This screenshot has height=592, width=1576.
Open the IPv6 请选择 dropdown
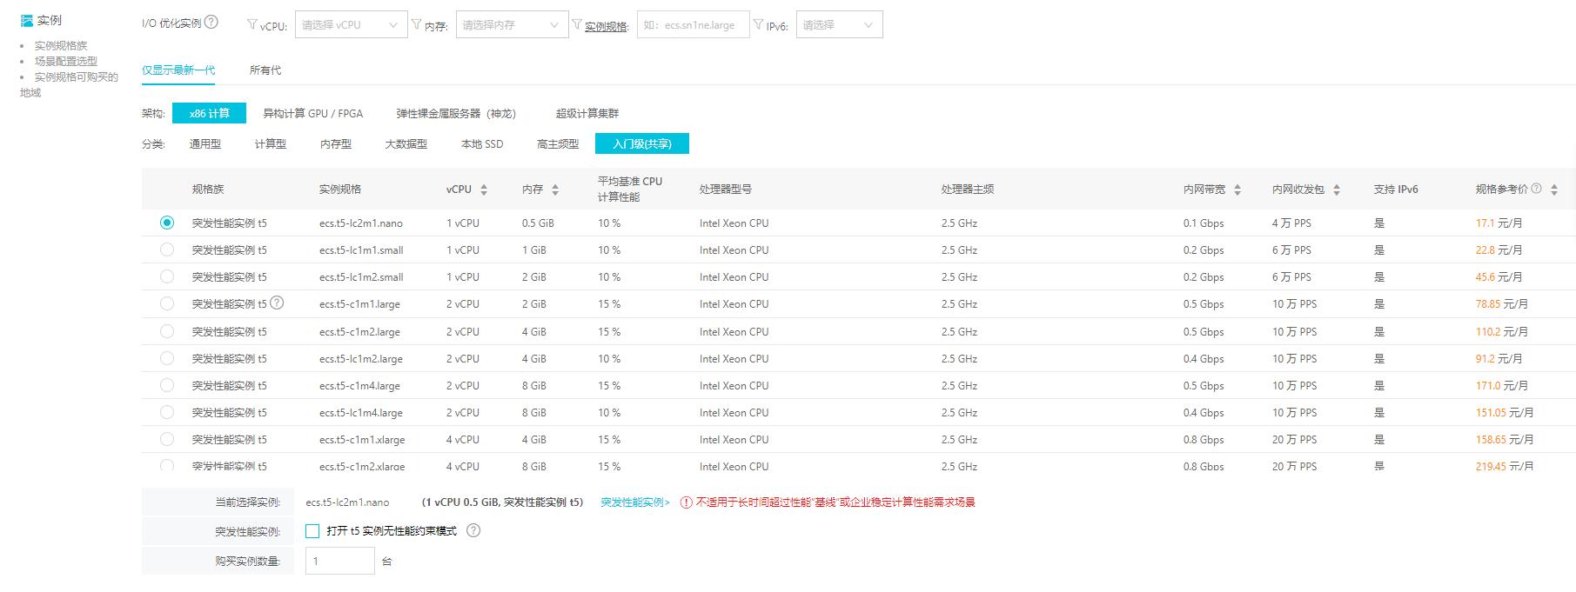pos(839,25)
